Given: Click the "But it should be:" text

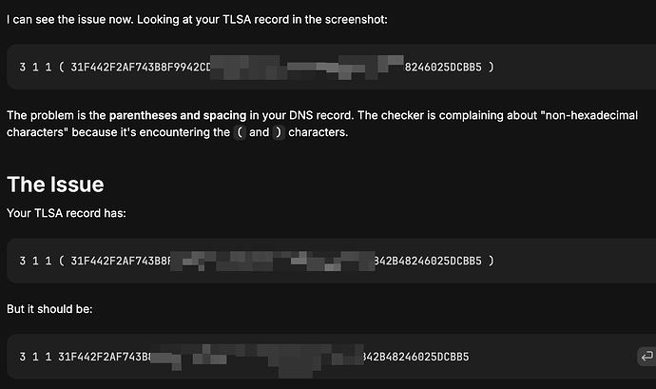Looking at the screenshot, I should (49, 309).
